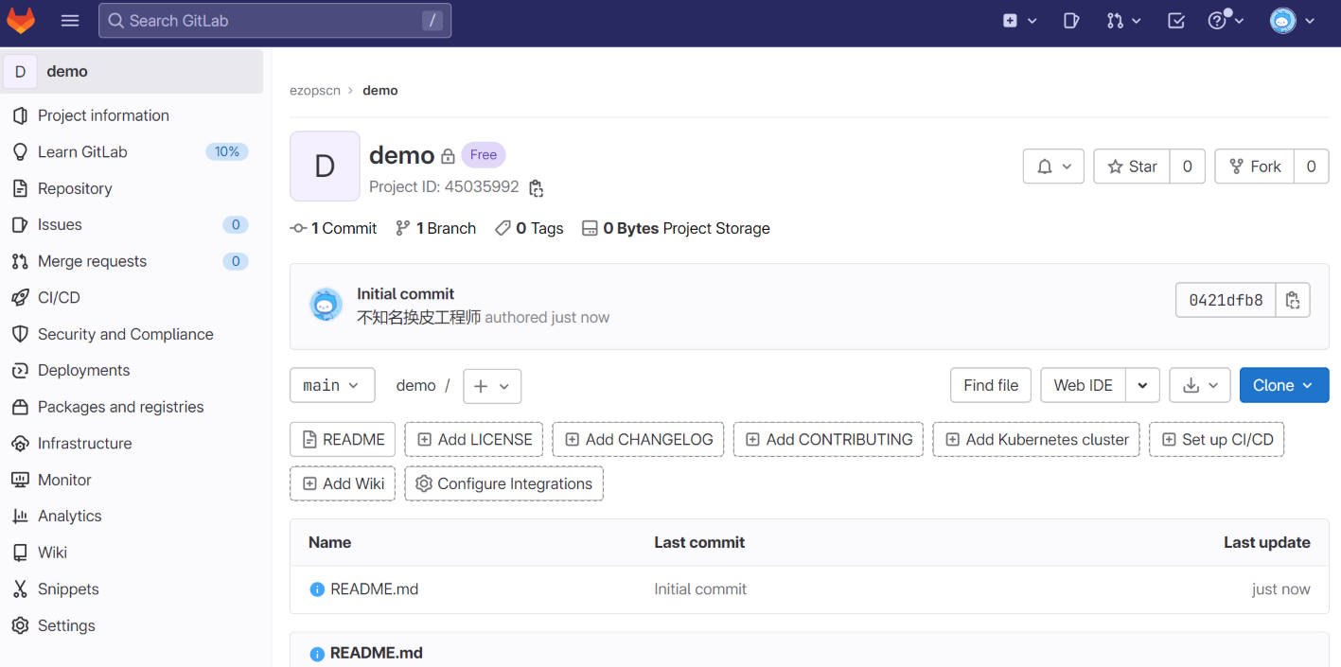The image size is (1341, 667).
Task: Click the Security and Compliance shield icon
Action: pyautogui.click(x=20, y=334)
